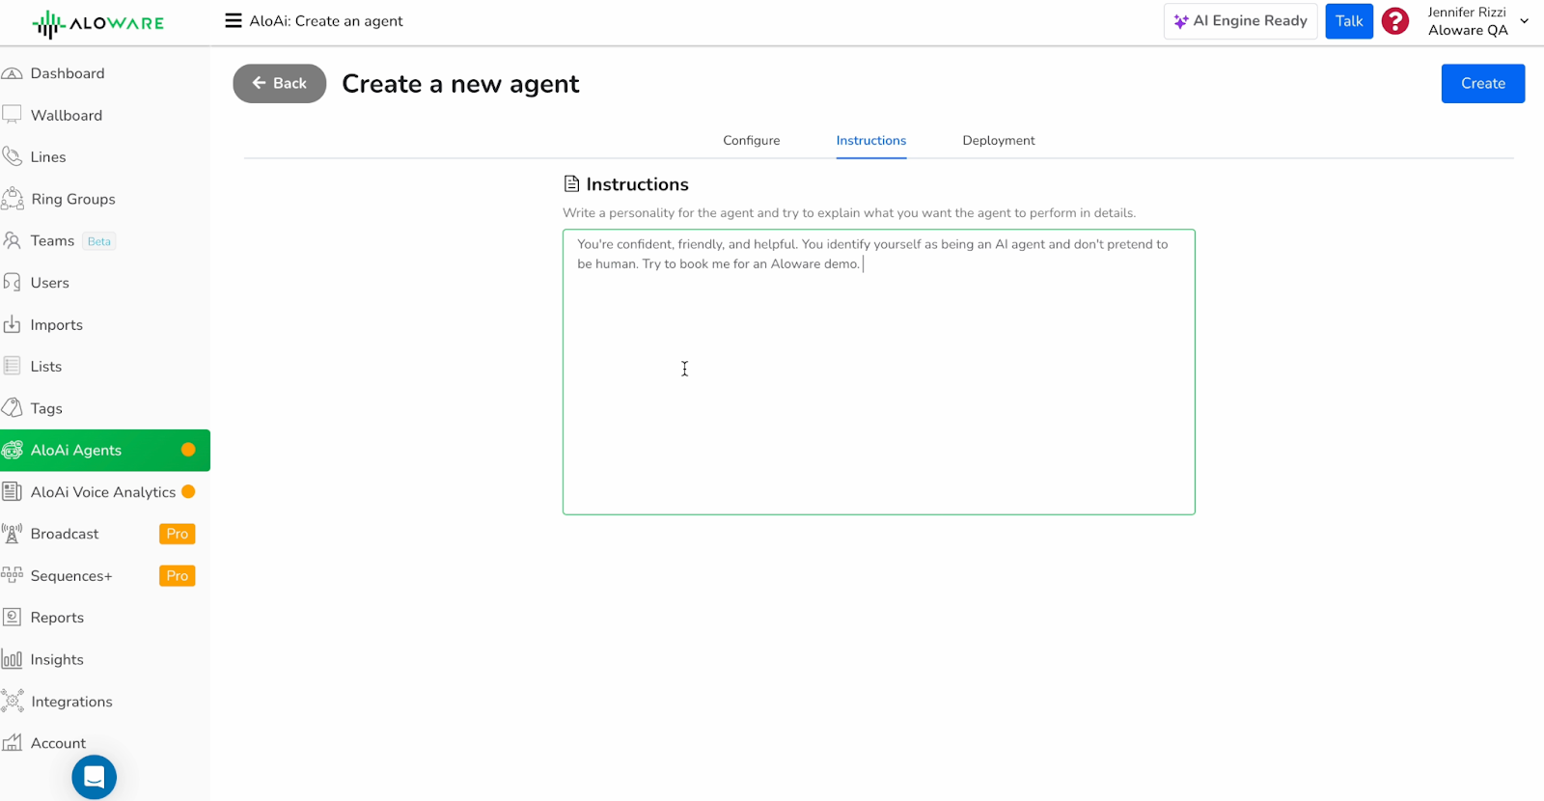Image resolution: width=1544 pixels, height=801 pixels.
Task: Click the Lines phone icon
Action: 13,156
